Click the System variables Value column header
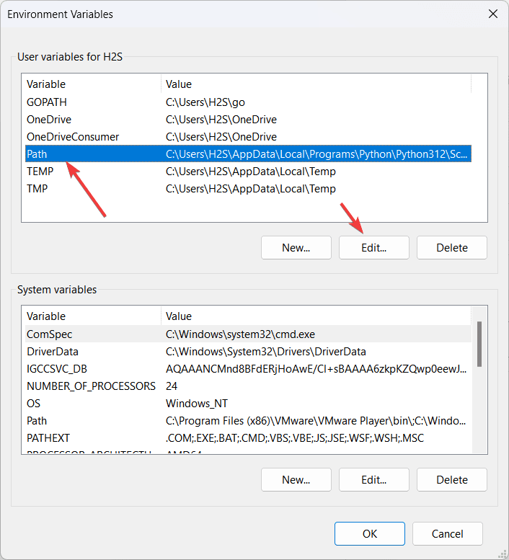Screen dimensions: 509x560 tap(316, 316)
